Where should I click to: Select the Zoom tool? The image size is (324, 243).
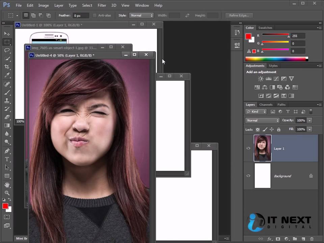[x=7, y=193]
